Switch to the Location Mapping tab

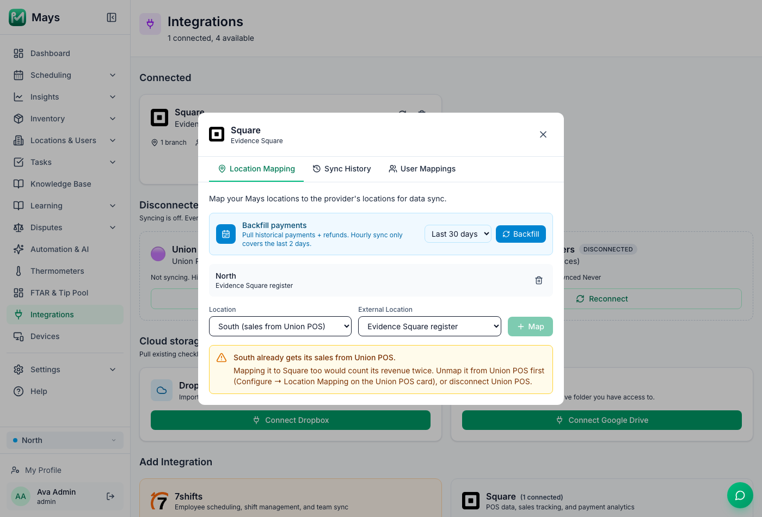tap(256, 169)
